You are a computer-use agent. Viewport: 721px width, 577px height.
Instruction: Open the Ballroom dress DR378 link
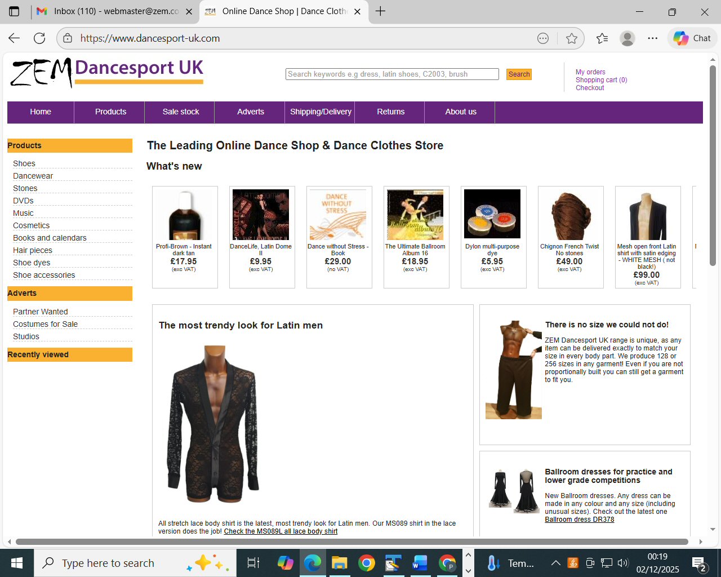580,519
